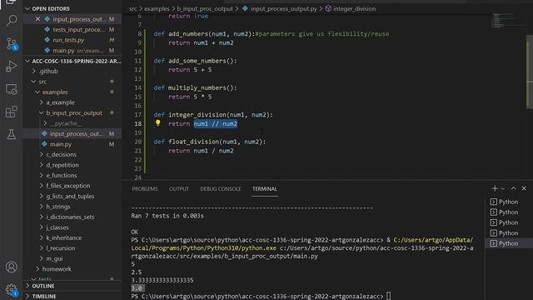Click the lightbulb code action on line 18
This screenshot has width=533, height=300.
click(x=157, y=122)
